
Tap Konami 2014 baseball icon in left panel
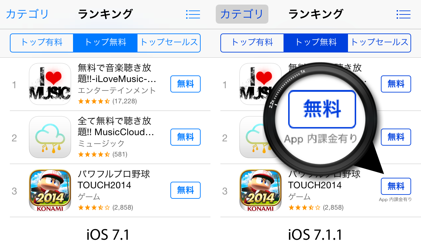pos(50,190)
